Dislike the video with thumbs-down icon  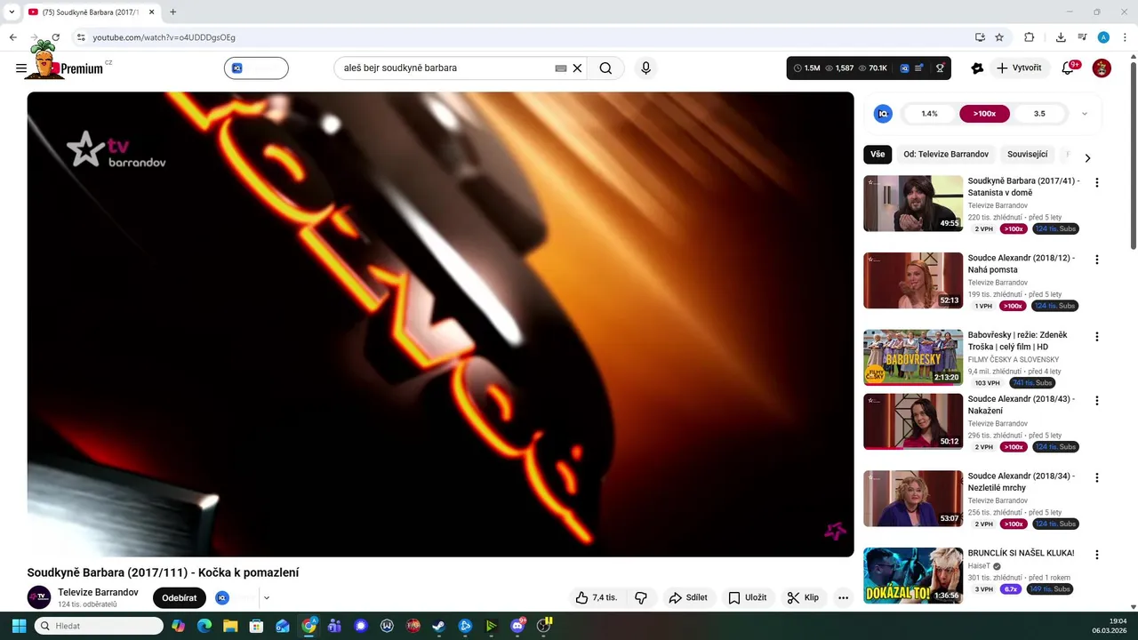point(641,598)
